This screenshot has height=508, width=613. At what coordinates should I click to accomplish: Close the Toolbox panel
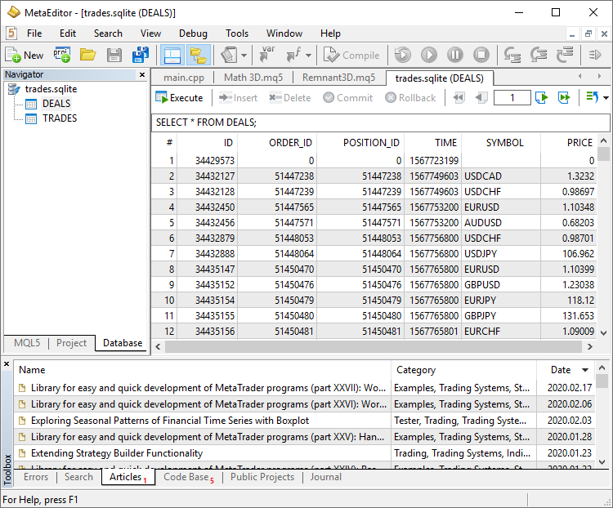tap(7, 364)
